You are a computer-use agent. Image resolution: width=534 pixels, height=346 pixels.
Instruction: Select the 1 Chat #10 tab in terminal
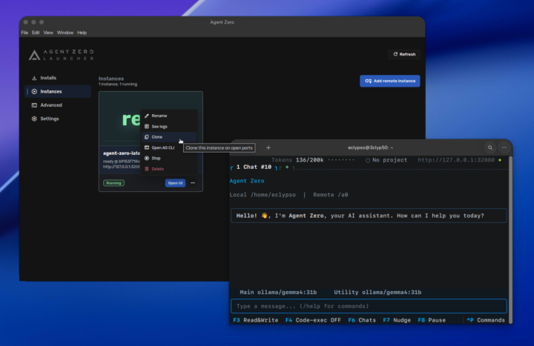[254, 167]
